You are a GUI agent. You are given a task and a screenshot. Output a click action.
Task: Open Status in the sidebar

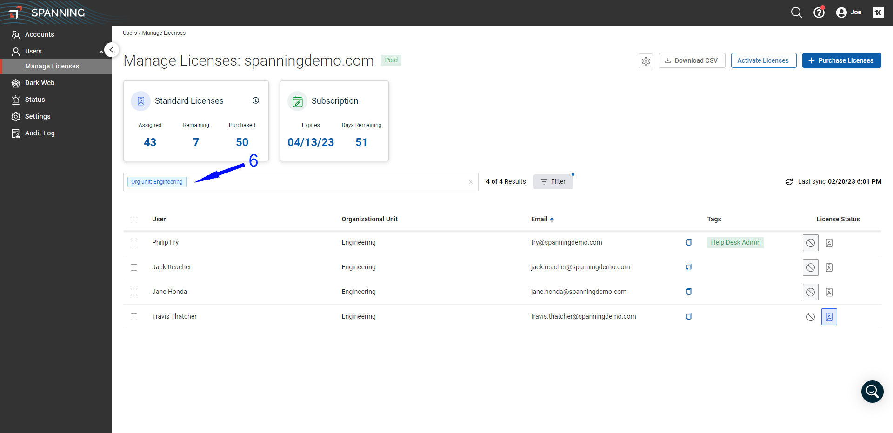pos(56,100)
